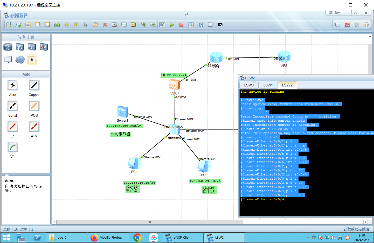
Task: Select the LSW2 console tab
Action: click(x=287, y=85)
